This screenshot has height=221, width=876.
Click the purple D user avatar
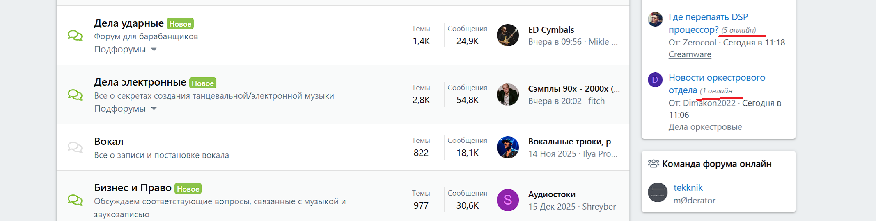[655, 80]
